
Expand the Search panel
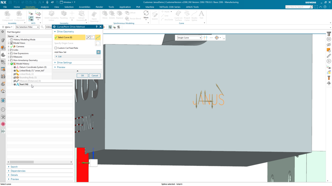(14, 167)
